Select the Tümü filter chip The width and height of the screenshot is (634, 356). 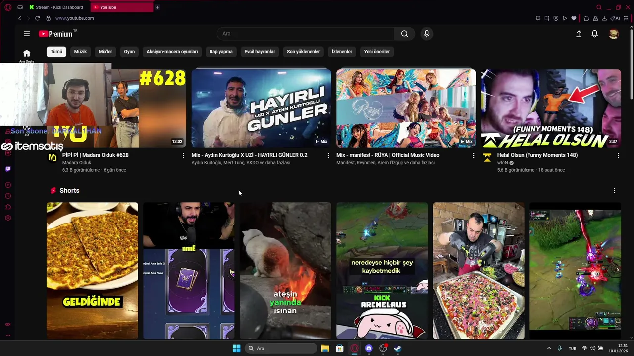pyautogui.click(x=56, y=52)
